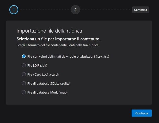Click the empty panel area left of Continua
This screenshot has width=159, height=123.
click(78, 113)
